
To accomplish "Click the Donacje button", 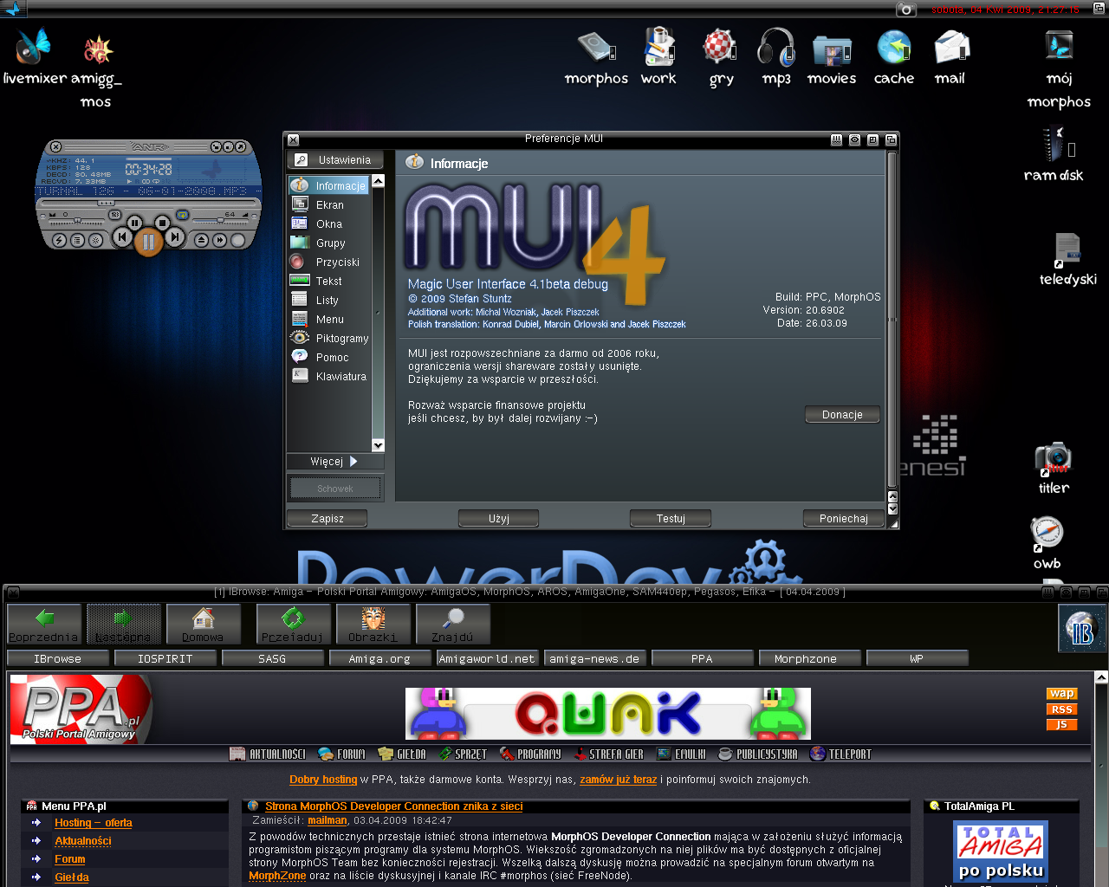I will [842, 415].
